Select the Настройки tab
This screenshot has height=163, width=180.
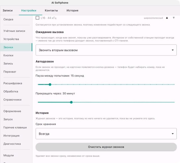pyautogui.click(x=29, y=11)
